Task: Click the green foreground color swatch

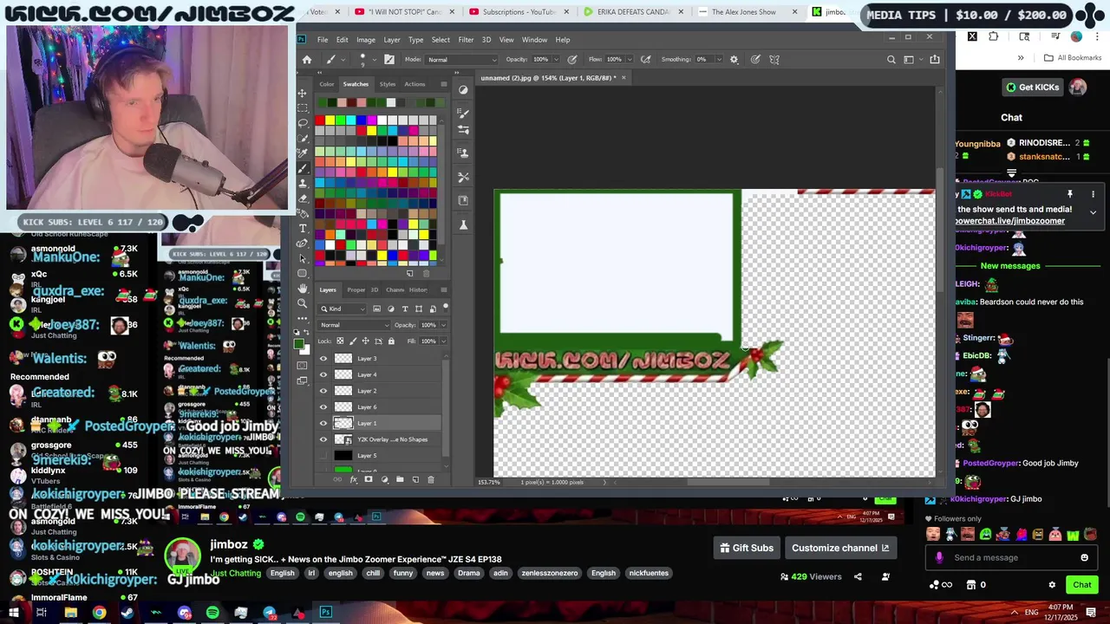Action: (x=299, y=344)
